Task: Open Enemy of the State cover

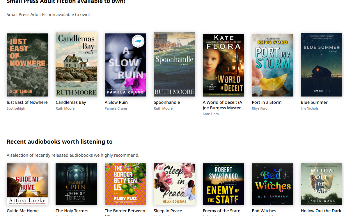Action: pyautogui.click(x=223, y=184)
